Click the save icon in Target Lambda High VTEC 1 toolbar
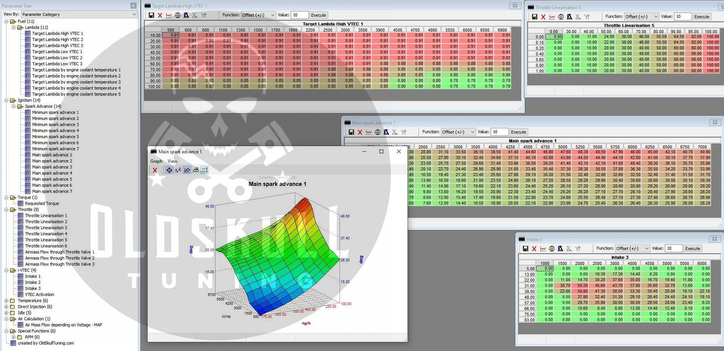 [151, 16]
